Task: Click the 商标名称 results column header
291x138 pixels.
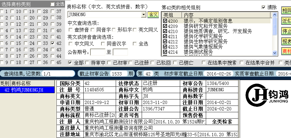Action: (32, 83)
